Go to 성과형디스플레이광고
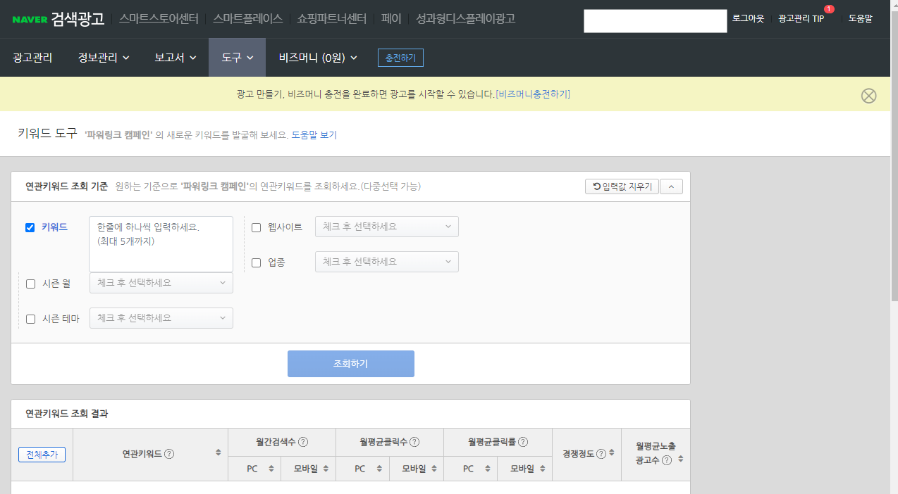The image size is (898, 494). (465, 18)
